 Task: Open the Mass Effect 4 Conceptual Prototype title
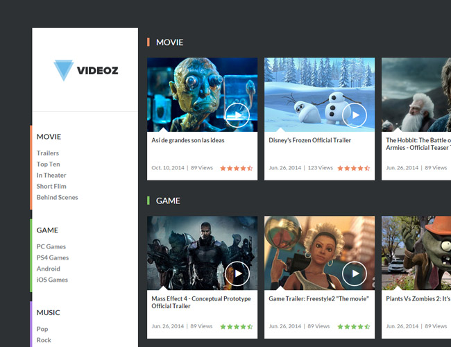201,303
